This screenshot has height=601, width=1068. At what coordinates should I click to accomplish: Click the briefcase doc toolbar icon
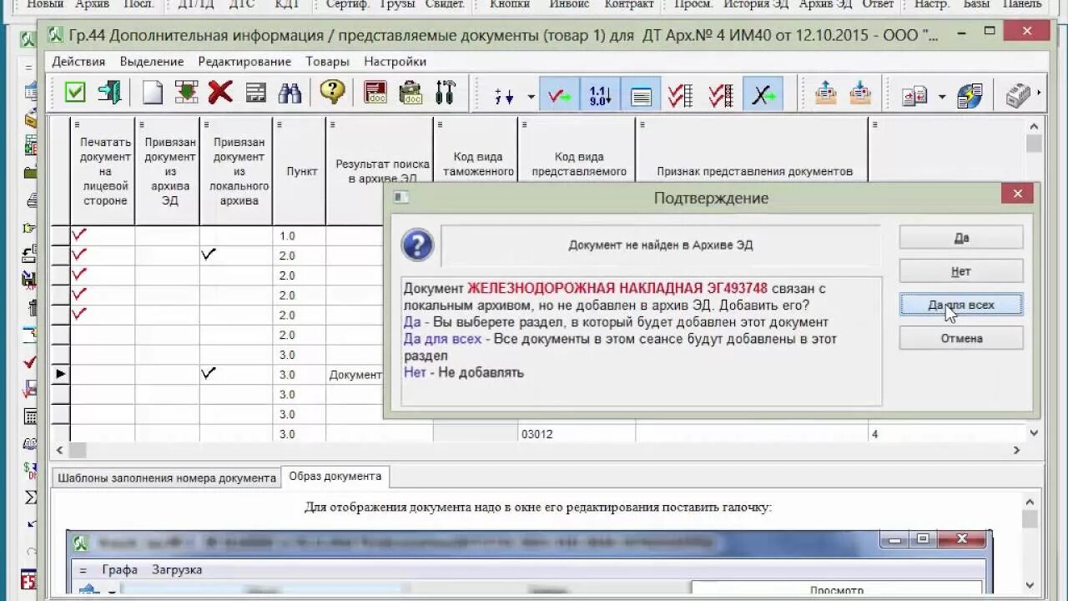[411, 93]
